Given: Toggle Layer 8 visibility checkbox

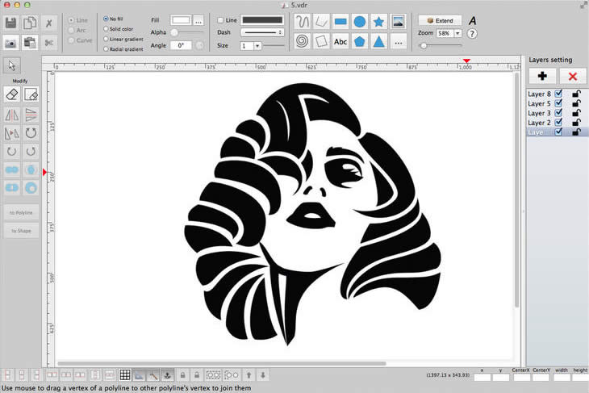Looking at the screenshot, I should click(558, 93).
